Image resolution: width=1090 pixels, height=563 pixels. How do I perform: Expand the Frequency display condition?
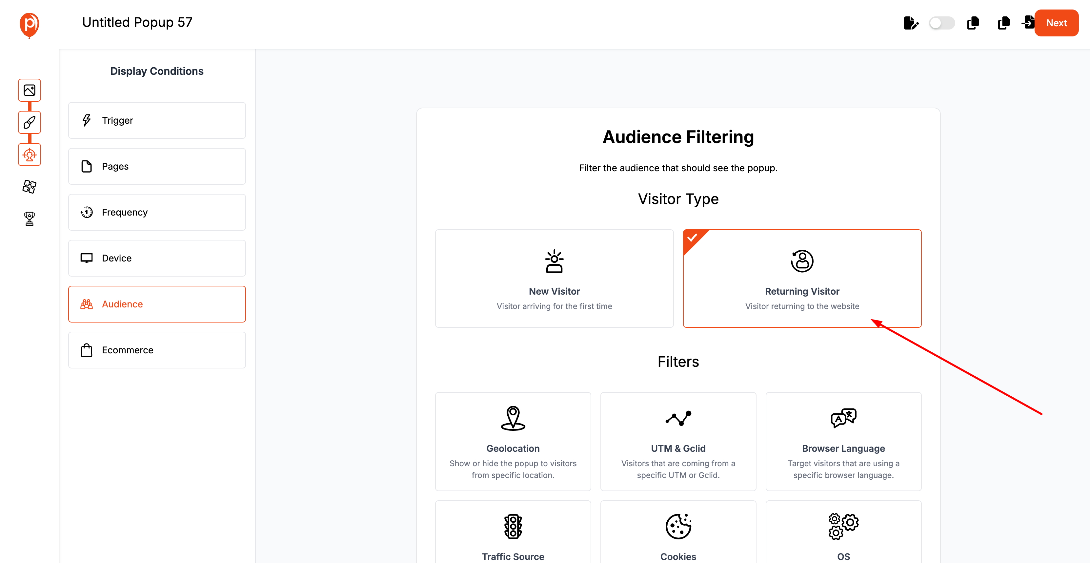point(156,212)
